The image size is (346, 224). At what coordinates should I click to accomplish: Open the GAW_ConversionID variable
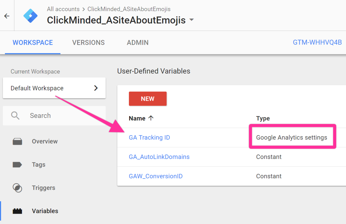pyautogui.click(x=156, y=176)
